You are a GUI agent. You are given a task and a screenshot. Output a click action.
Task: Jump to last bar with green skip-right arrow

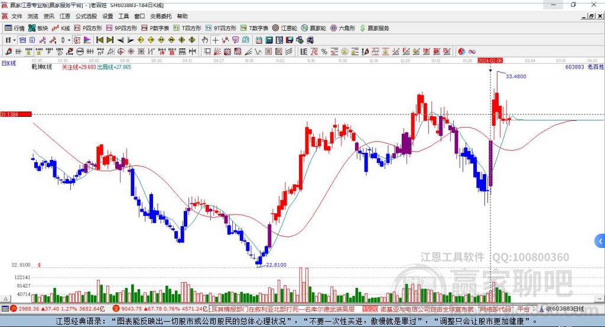[110, 40]
